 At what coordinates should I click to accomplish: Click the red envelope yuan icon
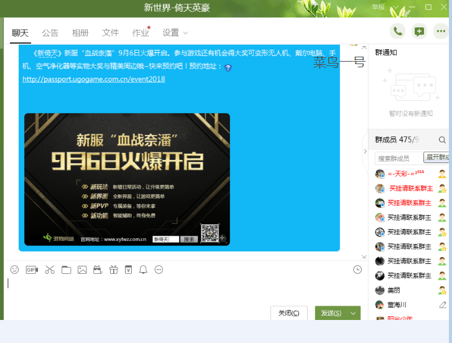(x=128, y=270)
